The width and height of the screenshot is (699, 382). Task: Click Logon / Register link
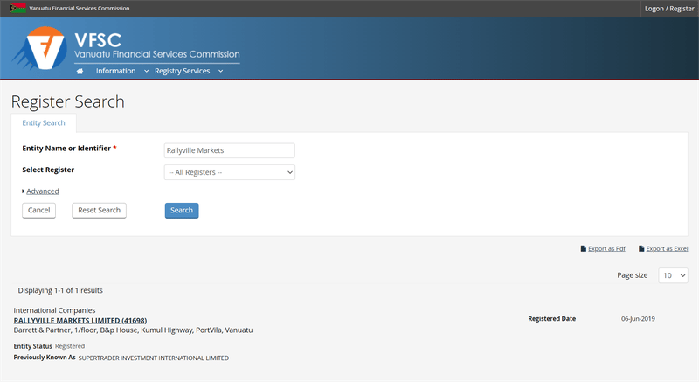(669, 9)
